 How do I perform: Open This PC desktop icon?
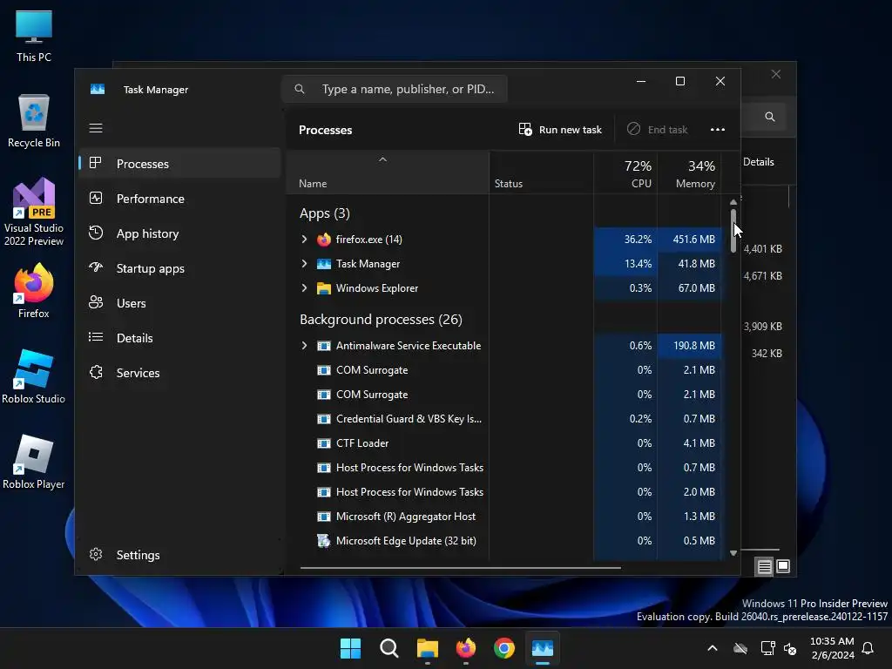coord(34,36)
